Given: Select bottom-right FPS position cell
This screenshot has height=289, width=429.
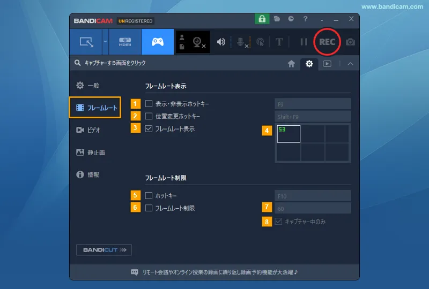Looking at the screenshot, I should point(337,152).
